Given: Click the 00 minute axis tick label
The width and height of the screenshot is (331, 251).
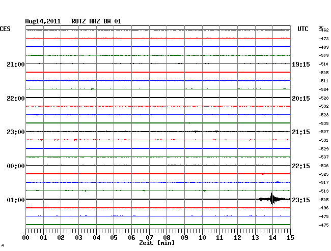Looking at the screenshot, I should tap(26, 237).
